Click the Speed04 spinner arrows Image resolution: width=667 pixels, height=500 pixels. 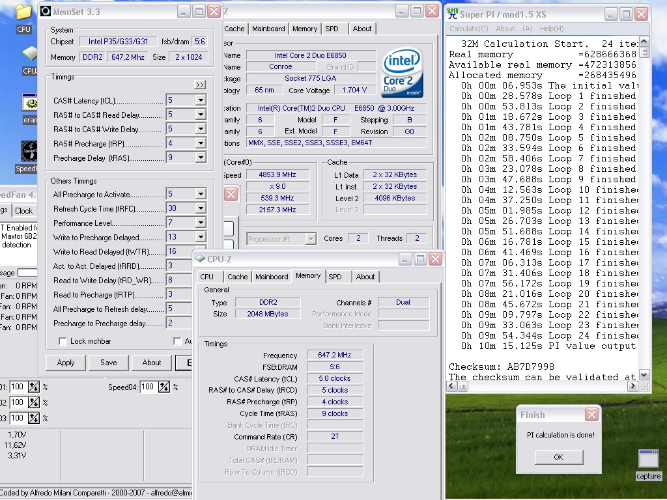pos(164,387)
